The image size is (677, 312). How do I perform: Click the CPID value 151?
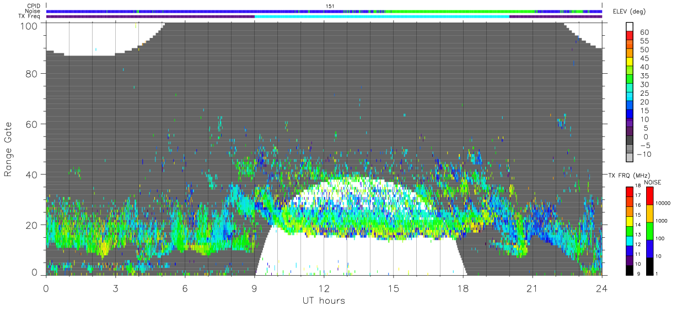pyautogui.click(x=330, y=6)
